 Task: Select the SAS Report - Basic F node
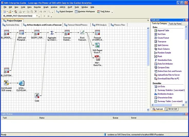[x=97, y=45]
